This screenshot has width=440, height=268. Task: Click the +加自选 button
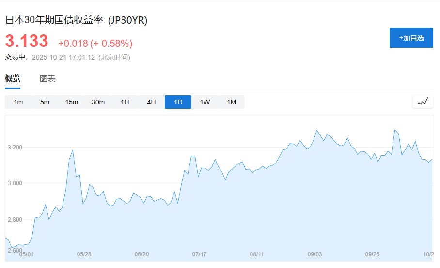point(411,38)
